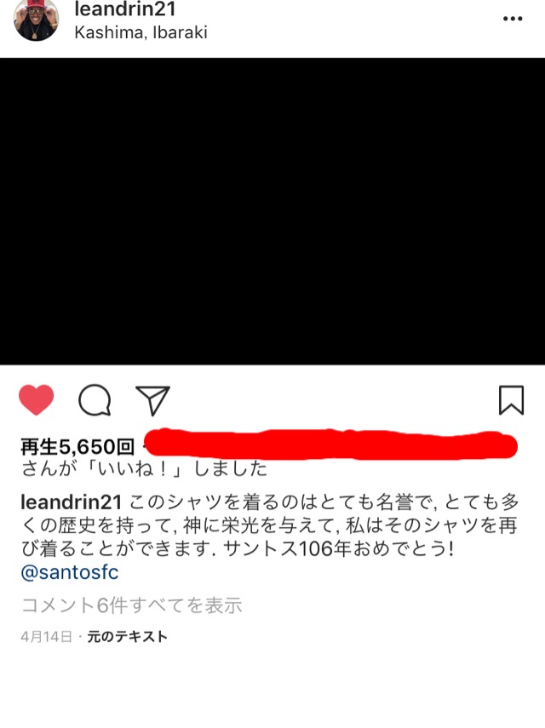Image resolution: width=545 pixels, height=728 pixels.
Task: Tap the 4月14日 post date
Action: coord(47,636)
